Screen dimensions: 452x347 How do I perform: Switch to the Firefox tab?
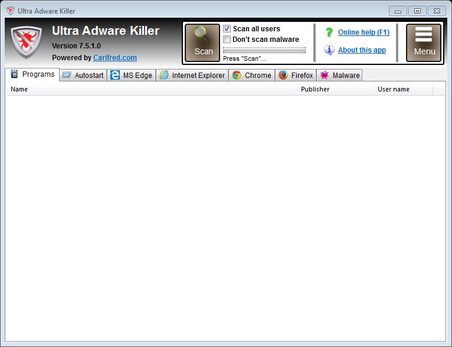(x=296, y=75)
